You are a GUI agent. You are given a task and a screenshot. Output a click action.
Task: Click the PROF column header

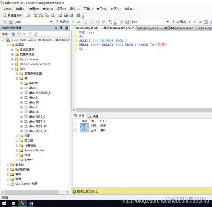pyautogui.click(x=103, y=121)
